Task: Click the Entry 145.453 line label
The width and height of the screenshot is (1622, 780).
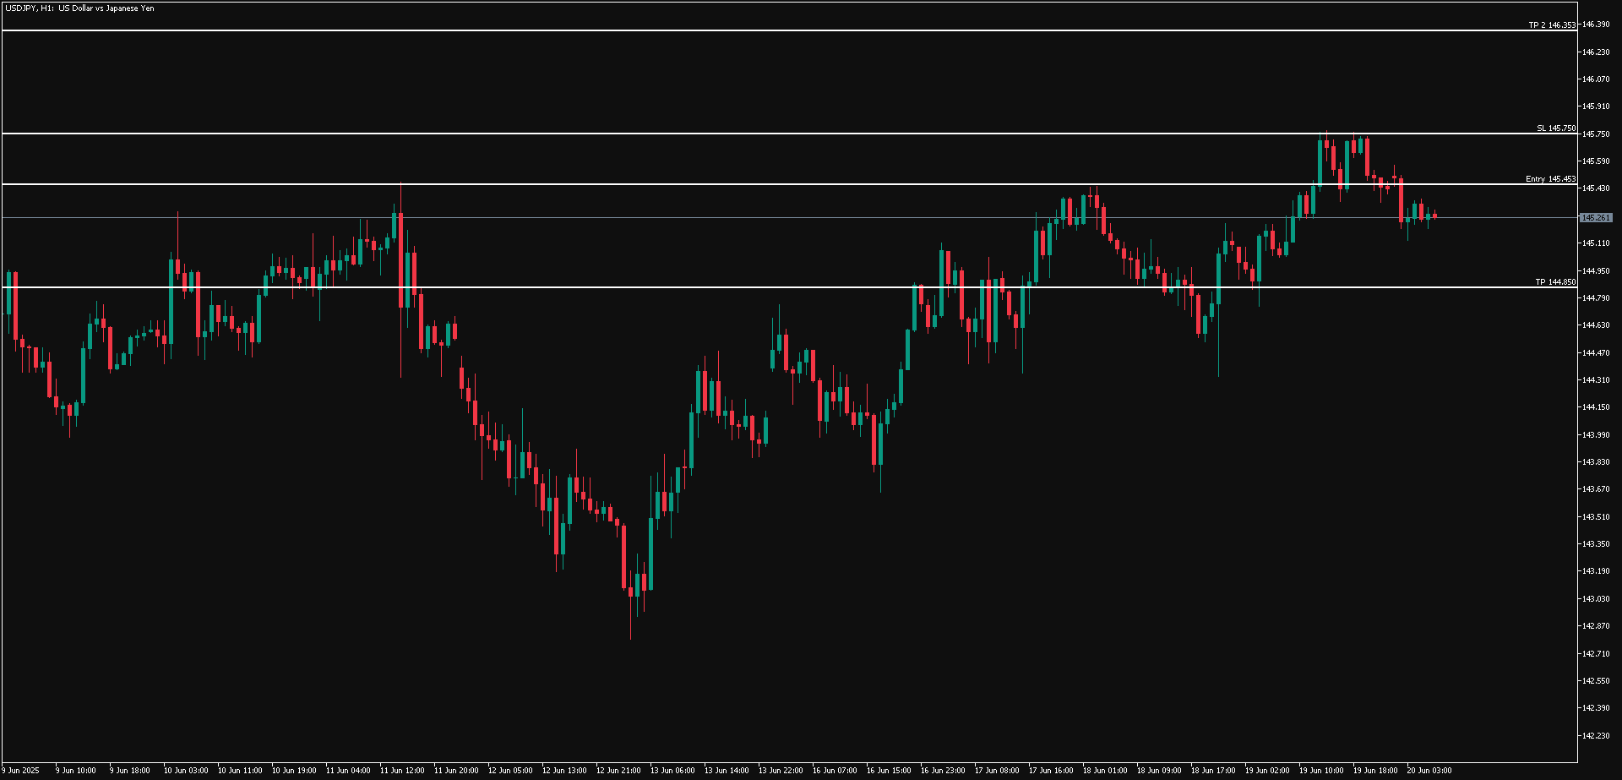Action: [1550, 179]
